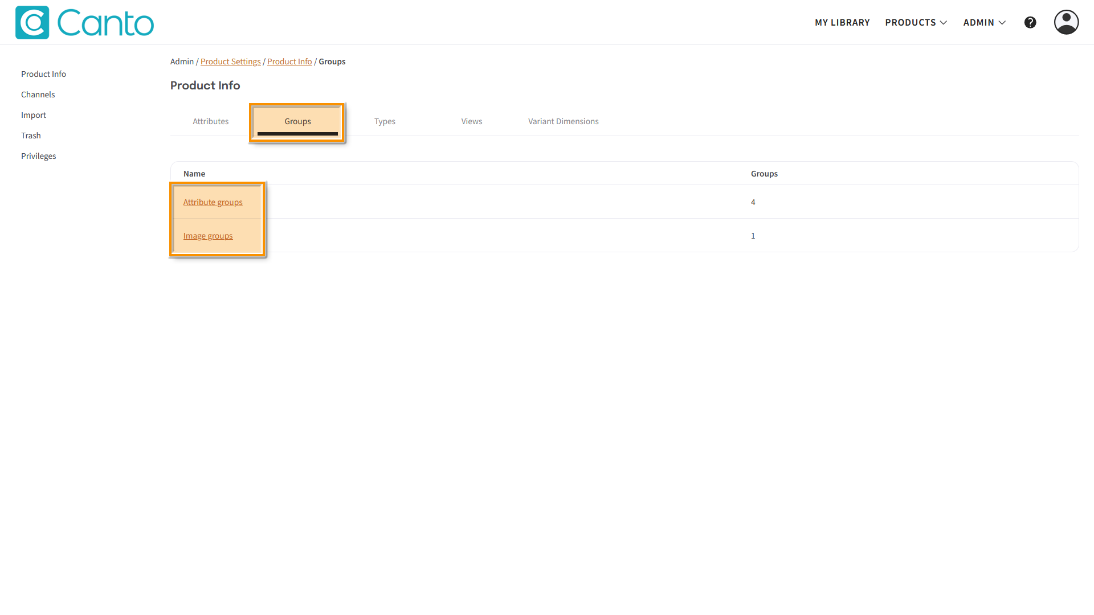Viewport: 1094px width, 615px height.
Task: Click the Name column header
Action: (194, 174)
